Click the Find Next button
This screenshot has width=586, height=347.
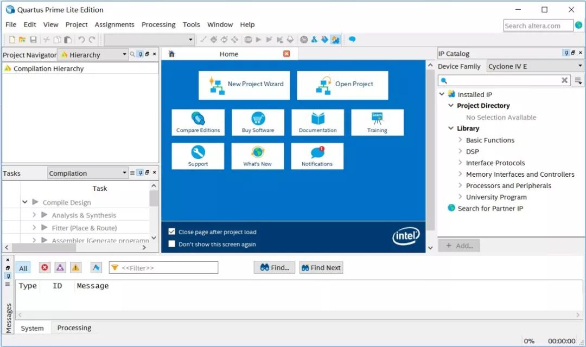[321, 267]
